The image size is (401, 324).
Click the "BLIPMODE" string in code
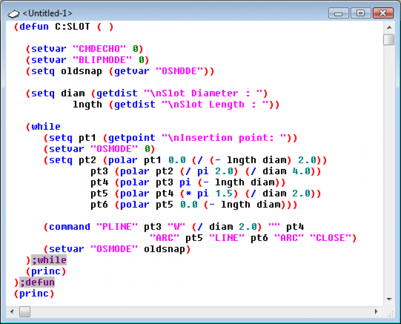103,60
